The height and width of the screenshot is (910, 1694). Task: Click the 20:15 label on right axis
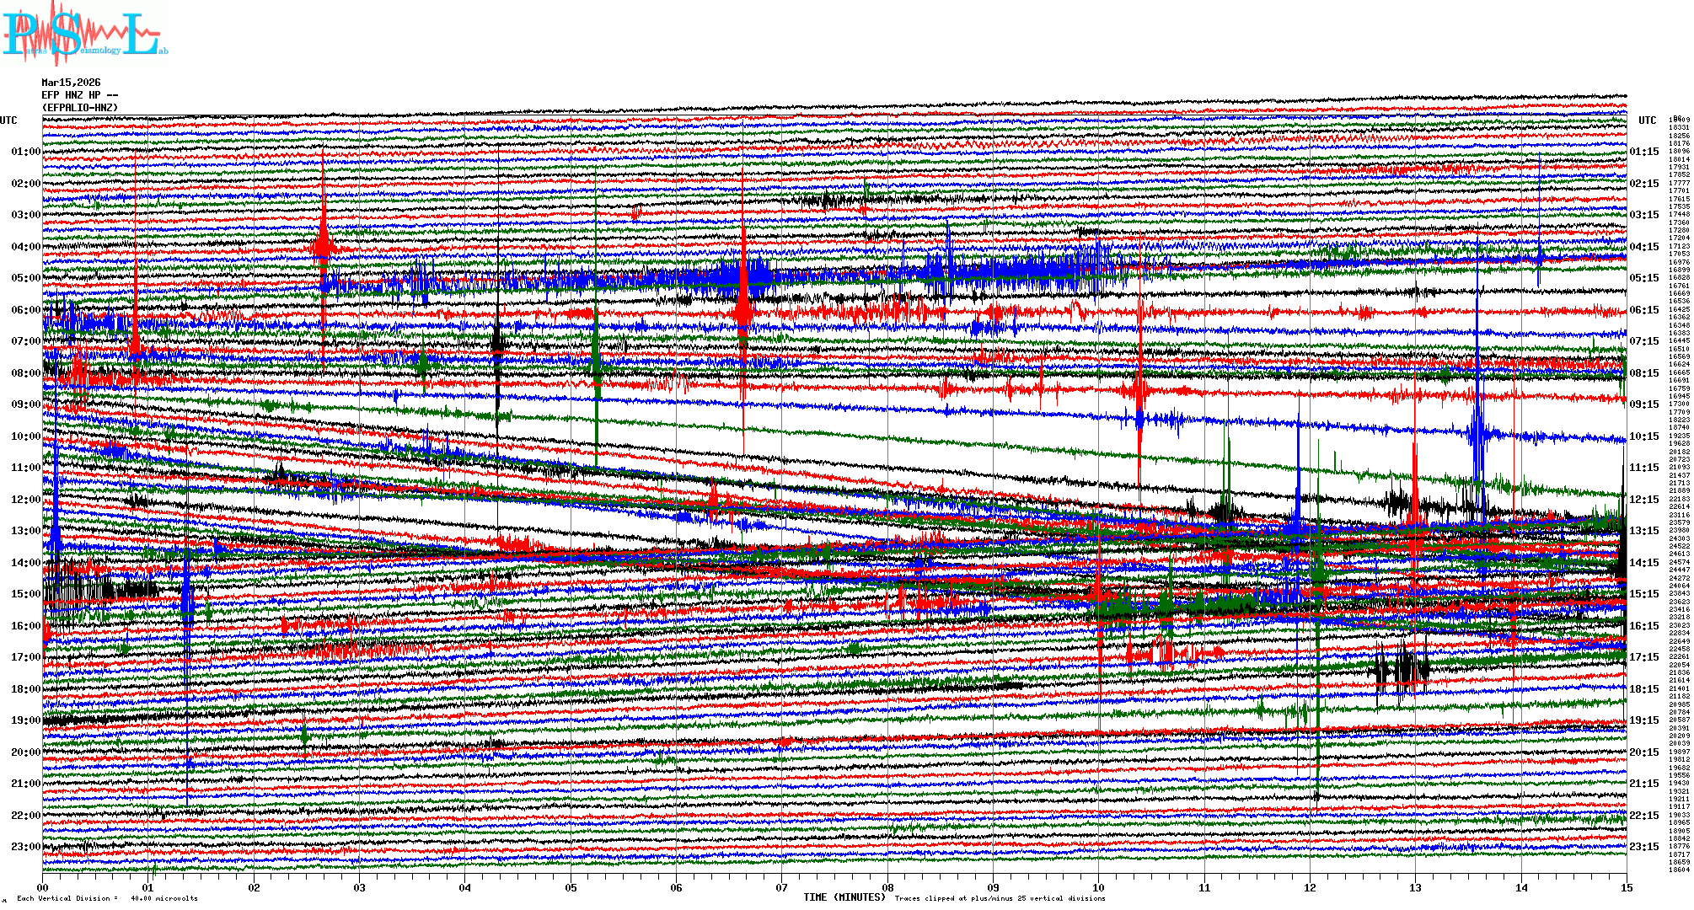[x=1643, y=752]
